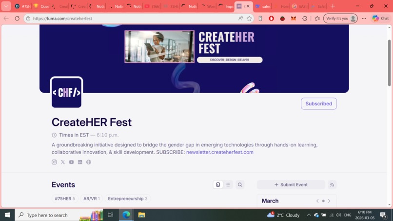This screenshot has width=393, height=221.
Task: Open the X (Twitter) social icon
Action: click(63, 162)
